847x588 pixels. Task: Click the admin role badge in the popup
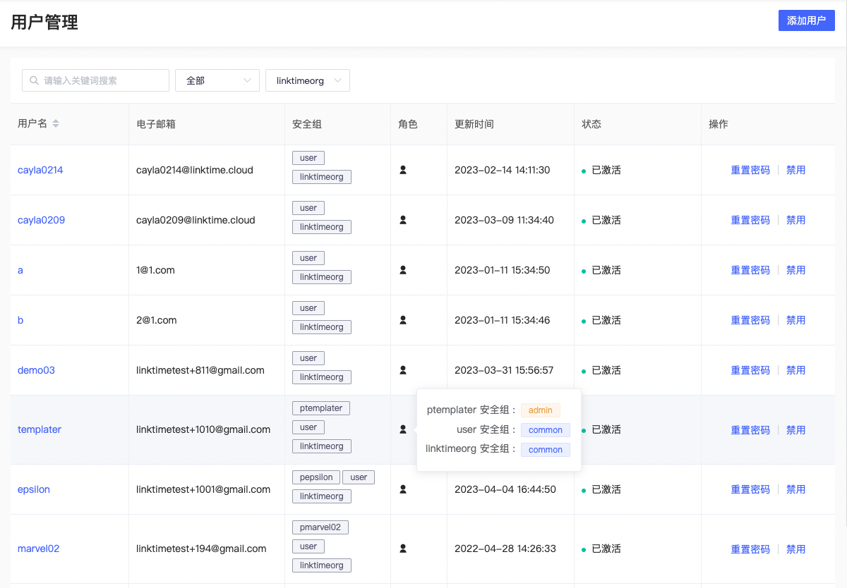click(541, 410)
